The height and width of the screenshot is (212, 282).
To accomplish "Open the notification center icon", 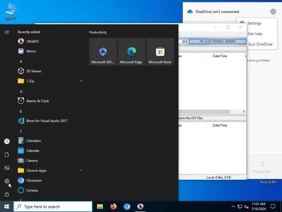I will tap(273, 206).
